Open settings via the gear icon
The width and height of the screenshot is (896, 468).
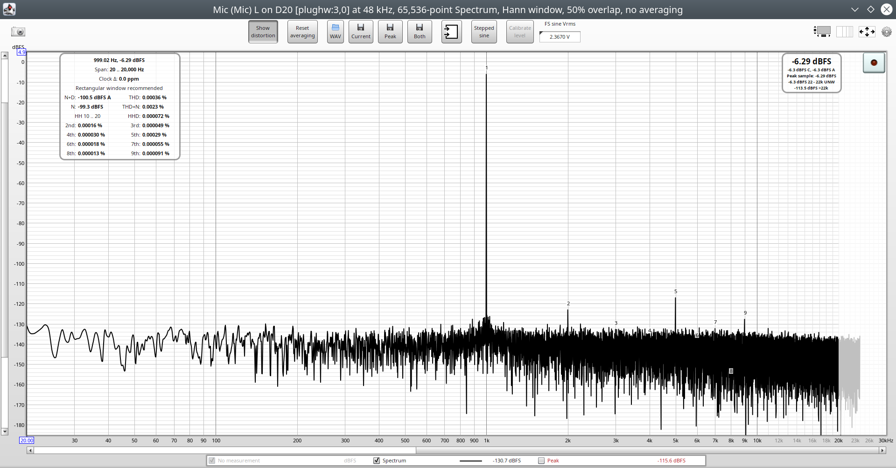coord(887,32)
